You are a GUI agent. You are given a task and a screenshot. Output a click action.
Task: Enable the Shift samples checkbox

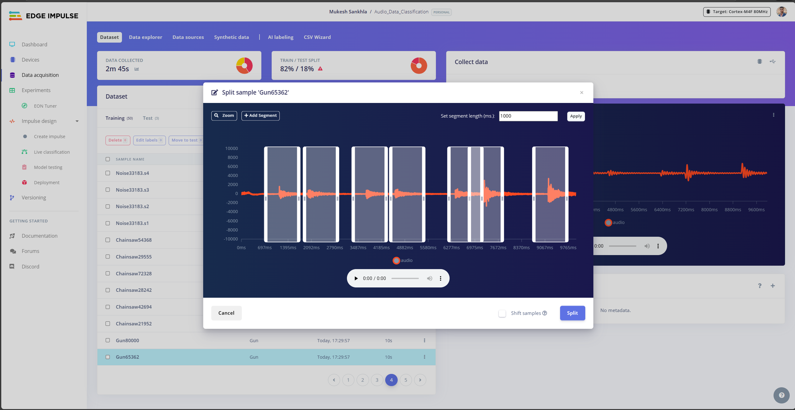point(502,313)
